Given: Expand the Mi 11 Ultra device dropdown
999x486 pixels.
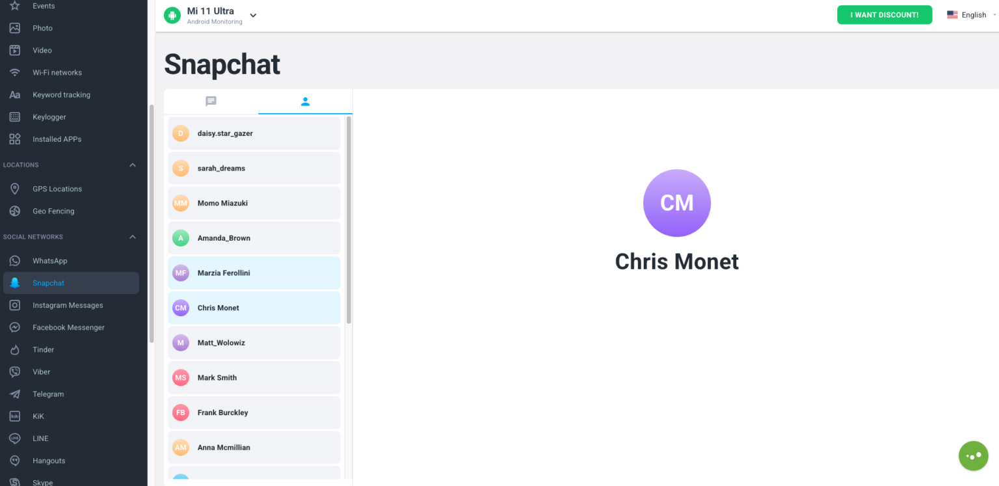Looking at the screenshot, I should tap(253, 16).
